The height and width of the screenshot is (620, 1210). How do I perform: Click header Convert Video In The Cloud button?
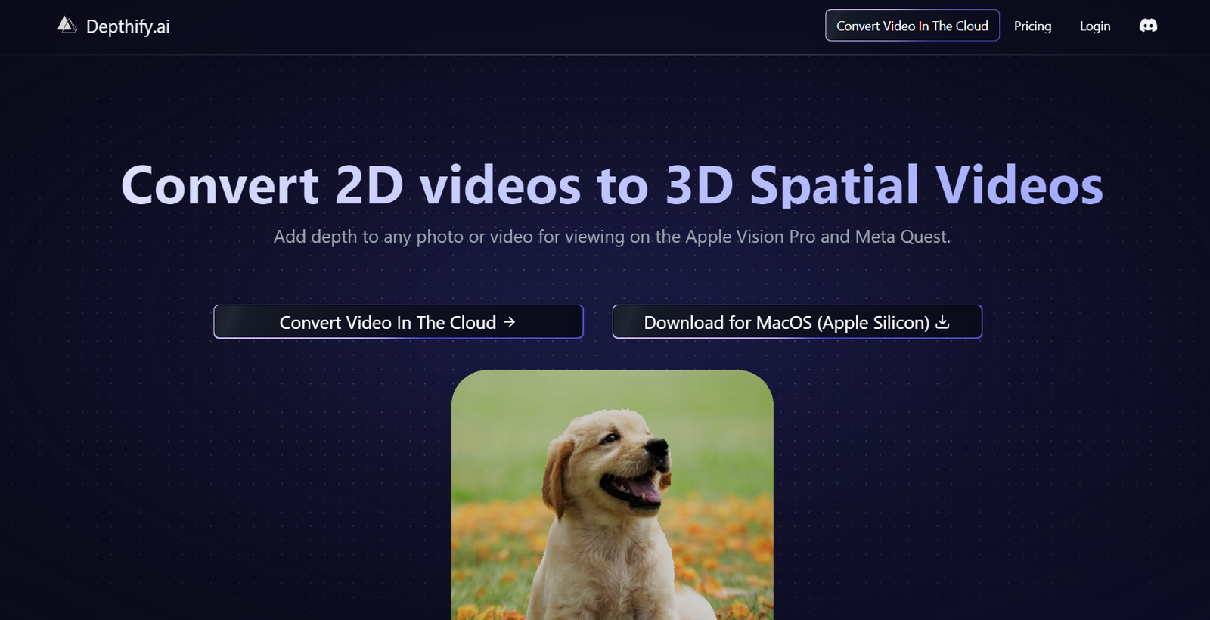coord(912,26)
